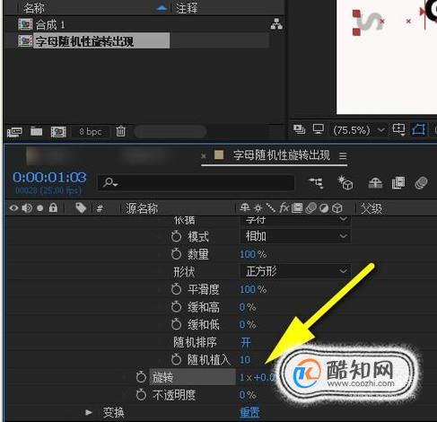Viewport: 437px width, 422px height.
Task: Click the 8 bpc color depth button
Action: (x=91, y=131)
